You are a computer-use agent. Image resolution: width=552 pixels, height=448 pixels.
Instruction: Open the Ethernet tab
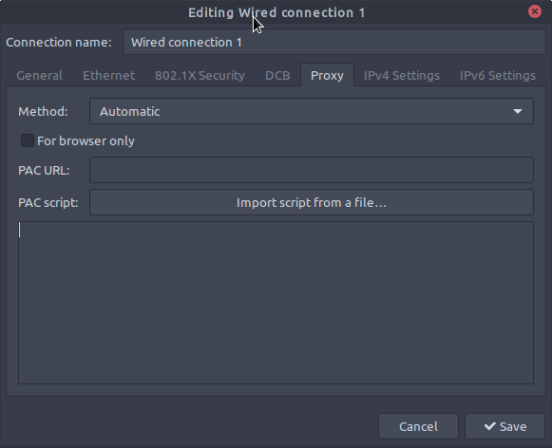[108, 75]
